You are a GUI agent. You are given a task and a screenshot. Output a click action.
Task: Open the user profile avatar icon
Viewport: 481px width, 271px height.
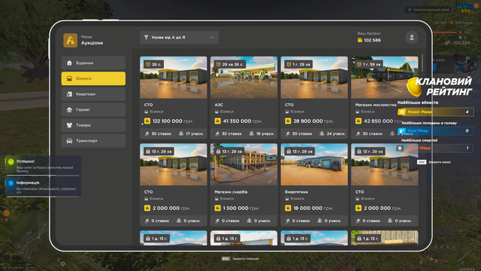click(412, 38)
